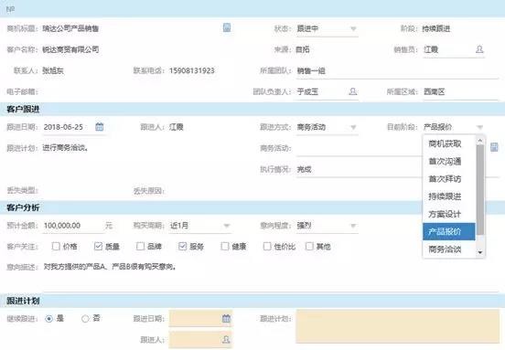Check the 其他 checkbox
The height and width of the screenshot is (350, 505).
[x=309, y=246]
